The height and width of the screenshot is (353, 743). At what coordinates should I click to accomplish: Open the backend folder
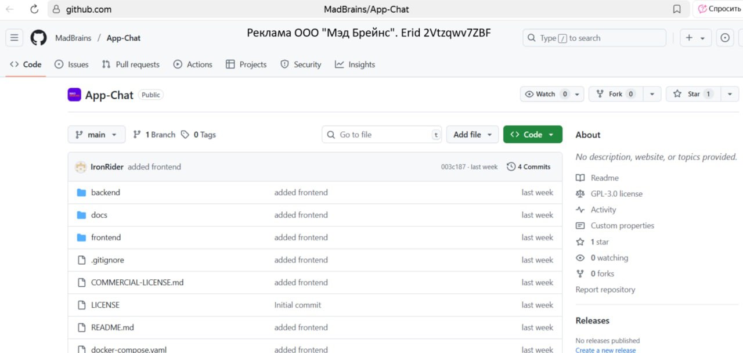(106, 192)
